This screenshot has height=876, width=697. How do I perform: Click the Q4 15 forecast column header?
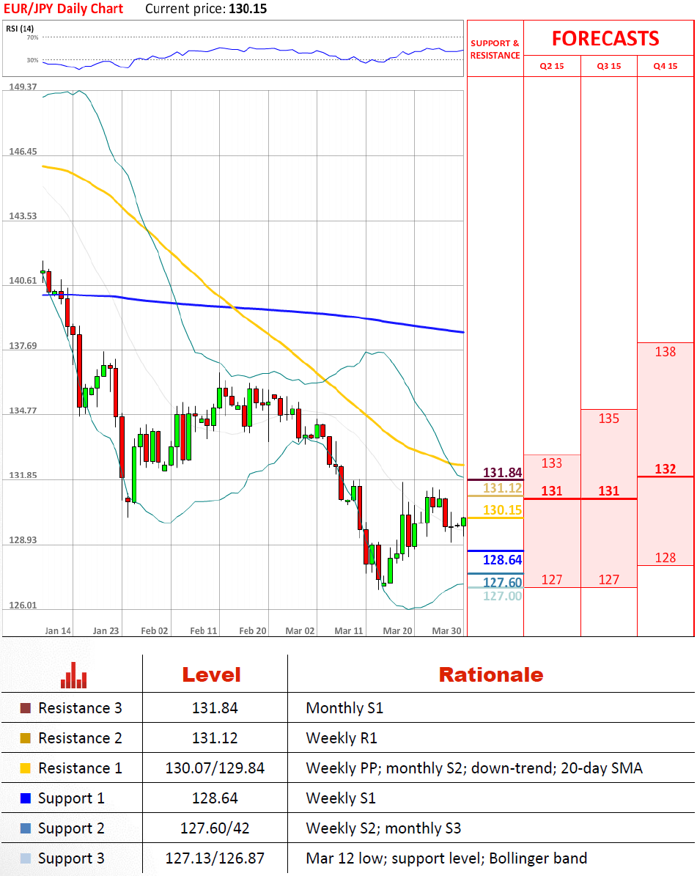click(665, 66)
